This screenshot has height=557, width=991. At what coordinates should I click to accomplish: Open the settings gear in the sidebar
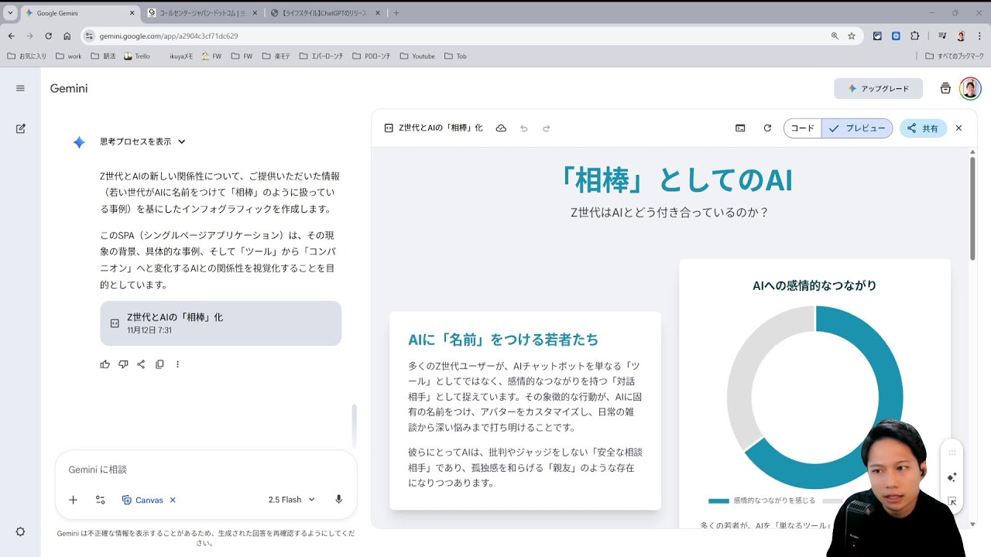click(20, 531)
